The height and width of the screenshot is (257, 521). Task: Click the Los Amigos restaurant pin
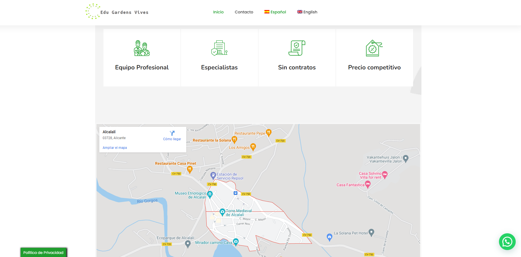click(x=253, y=147)
